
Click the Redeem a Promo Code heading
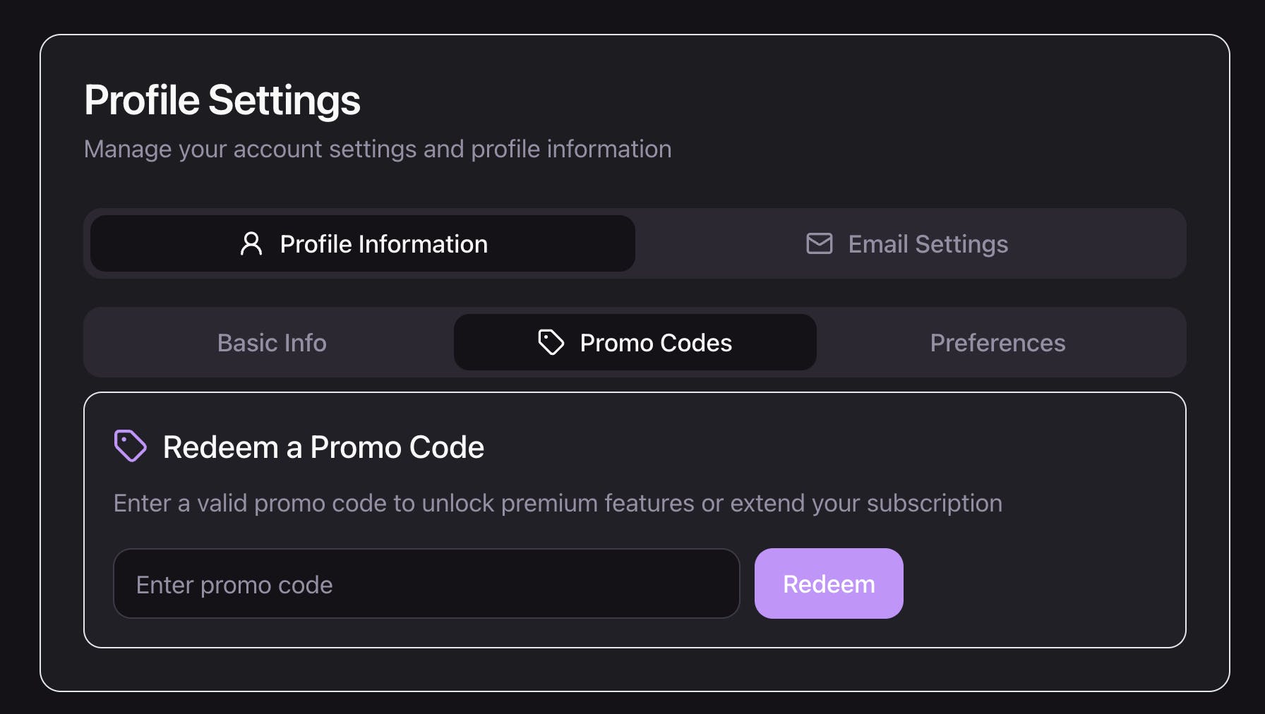click(x=323, y=447)
